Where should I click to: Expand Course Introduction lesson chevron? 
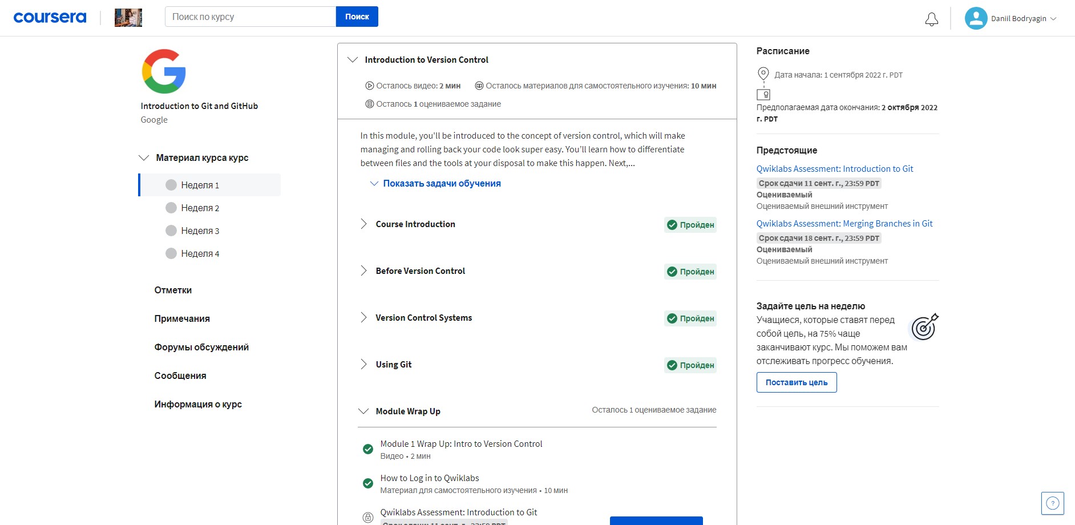[363, 224]
